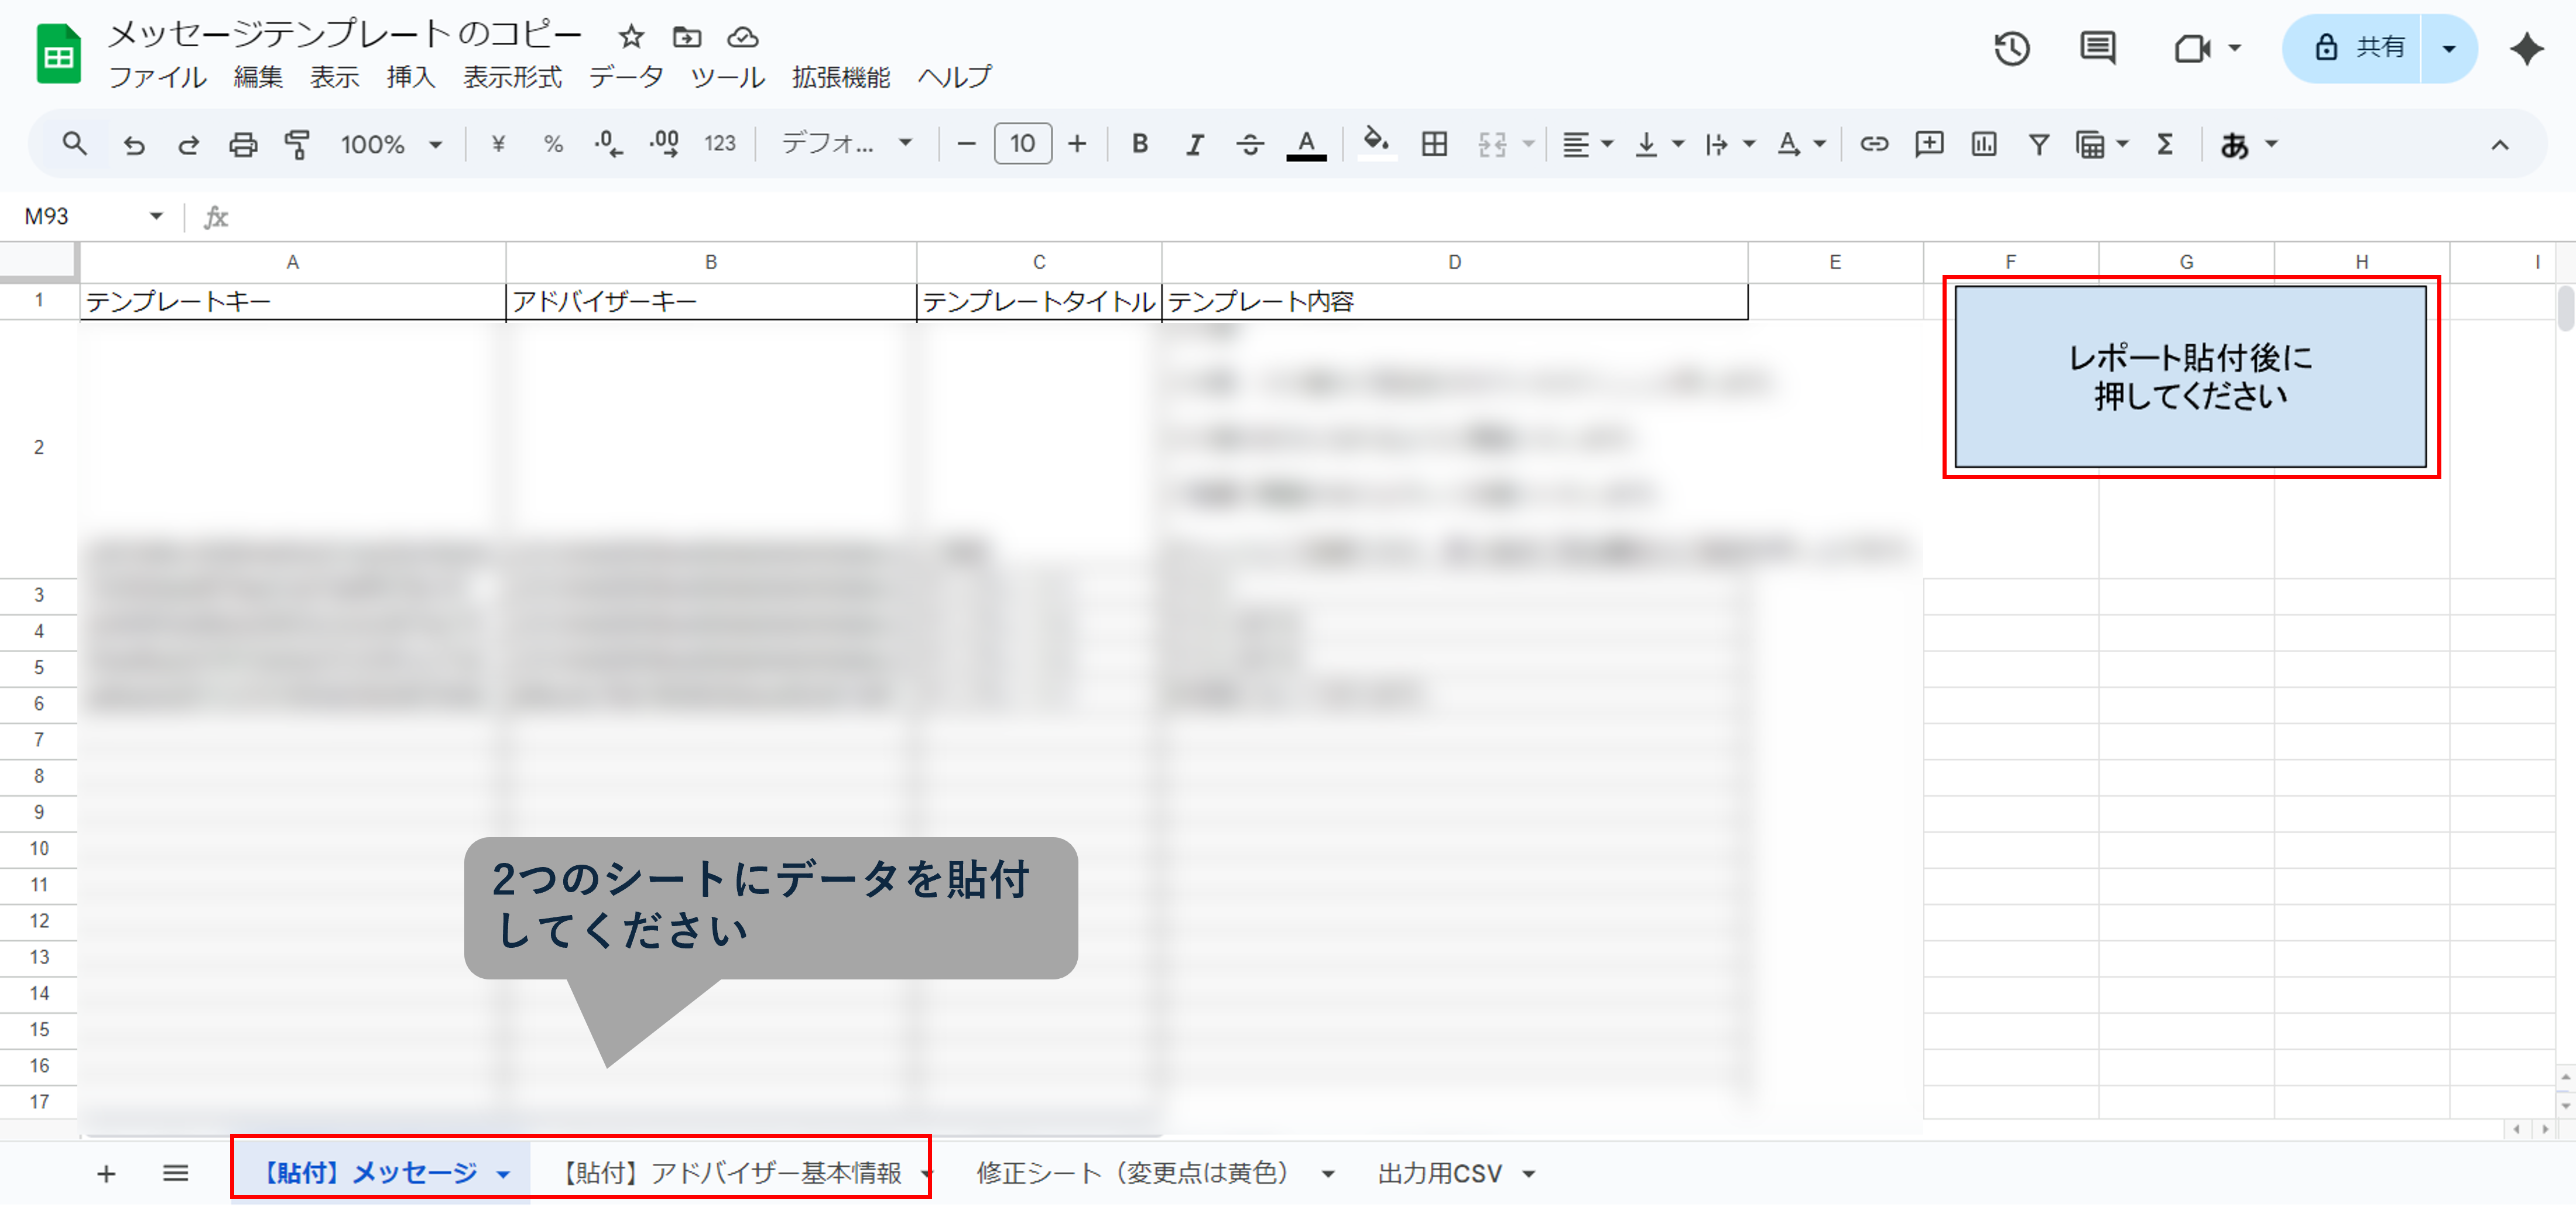This screenshot has width=2576, height=1206.
Task: Open the text color picker
Action: [x=1306, y=143]
